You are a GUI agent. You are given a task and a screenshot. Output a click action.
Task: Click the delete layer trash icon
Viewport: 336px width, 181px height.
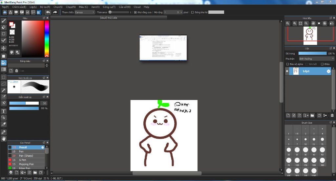332,115
